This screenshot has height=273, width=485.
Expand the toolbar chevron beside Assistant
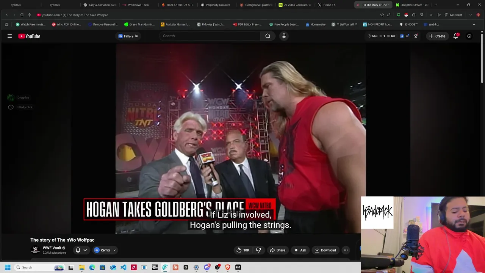471,15
